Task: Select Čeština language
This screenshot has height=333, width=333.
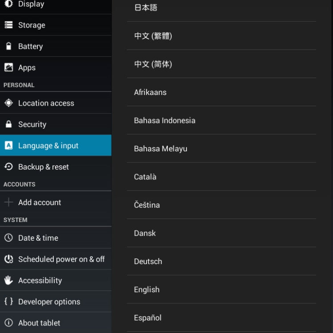Action: [222, 205]
